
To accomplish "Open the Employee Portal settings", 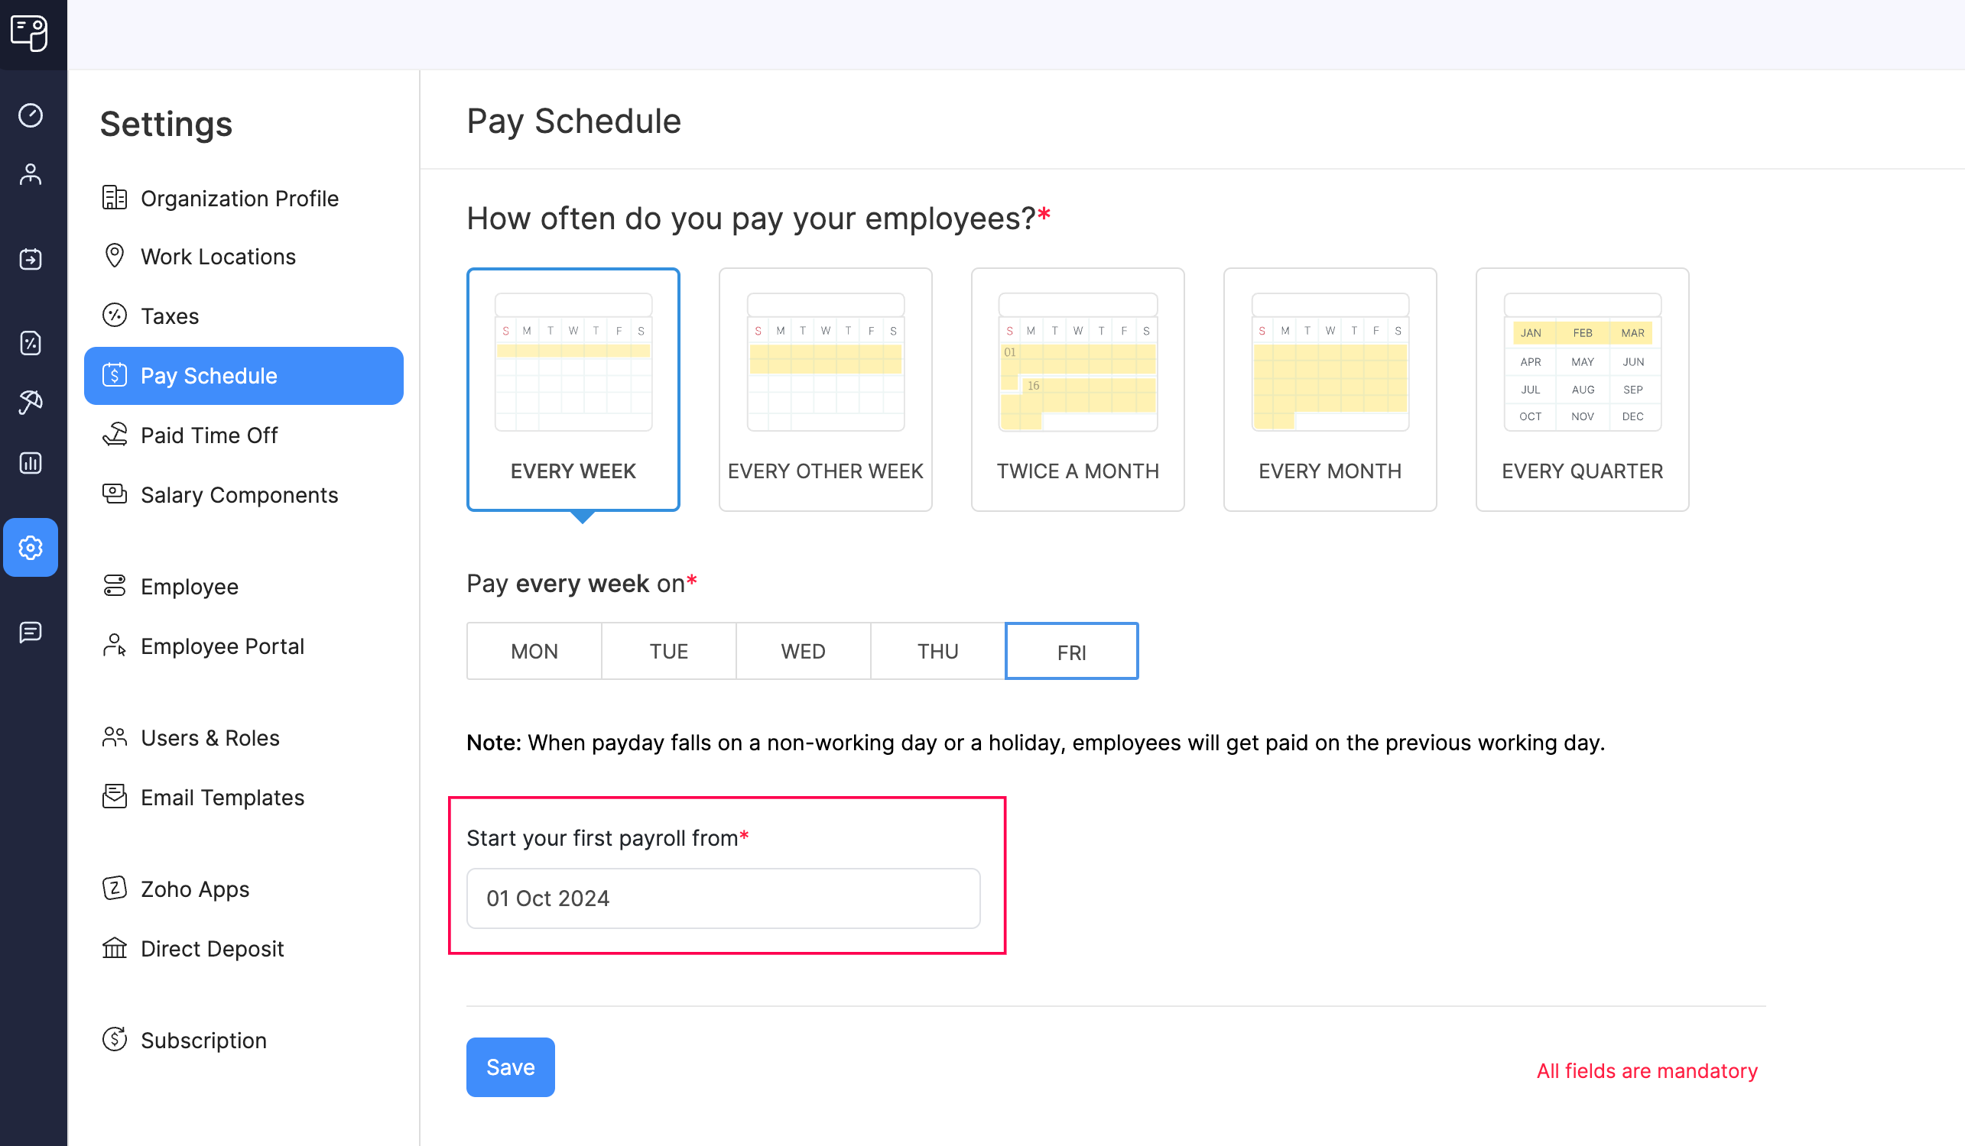I will pyautogui.click(x=222, y=646).
